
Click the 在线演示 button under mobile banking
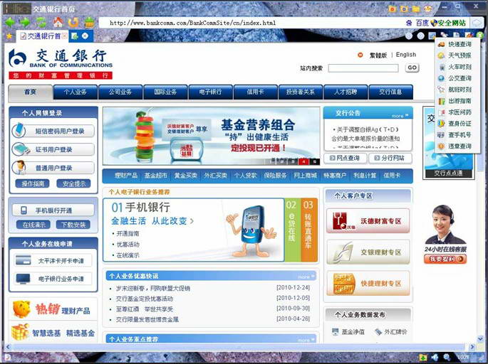click(x=33, y=225)
